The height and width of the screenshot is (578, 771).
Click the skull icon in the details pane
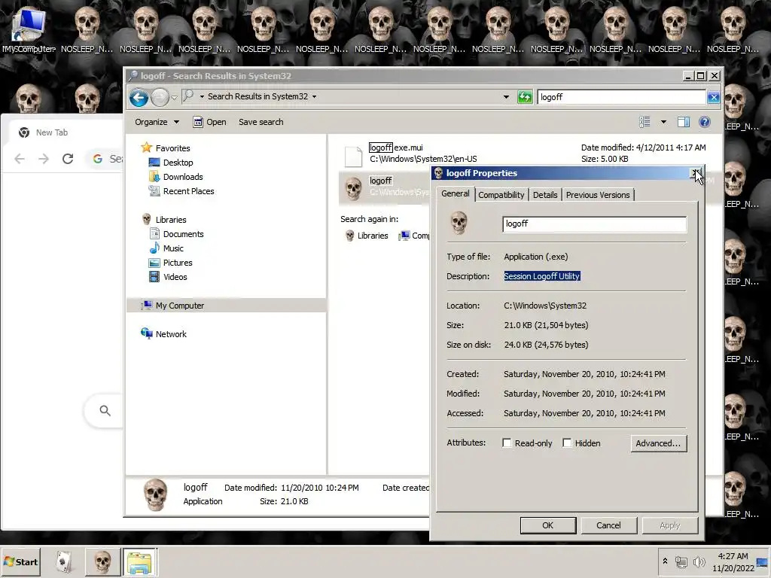click(155, 494)
